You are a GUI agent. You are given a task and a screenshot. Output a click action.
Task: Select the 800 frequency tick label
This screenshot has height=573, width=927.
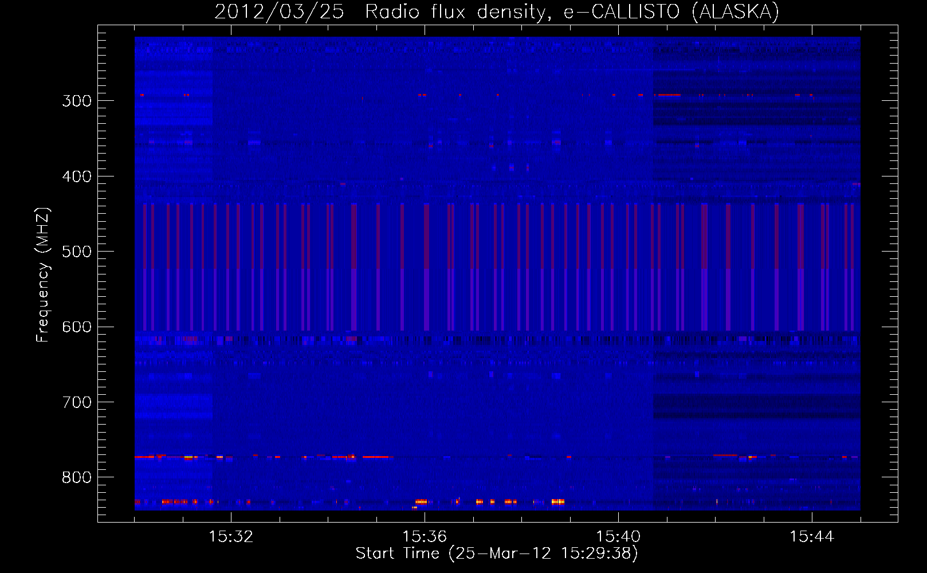point(77,478)
